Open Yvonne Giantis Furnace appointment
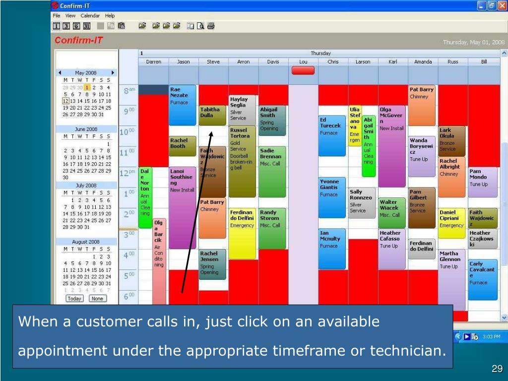 332,197
